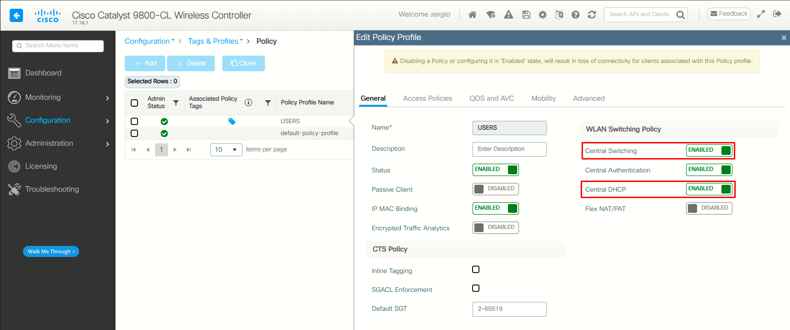Open Troubleshooting in the sidebar
The image size is (790, 330).
tap(52, 189)
